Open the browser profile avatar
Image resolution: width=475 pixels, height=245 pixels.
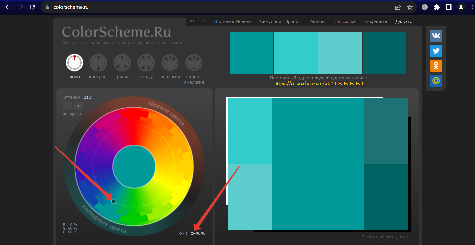tap(461, 7)
